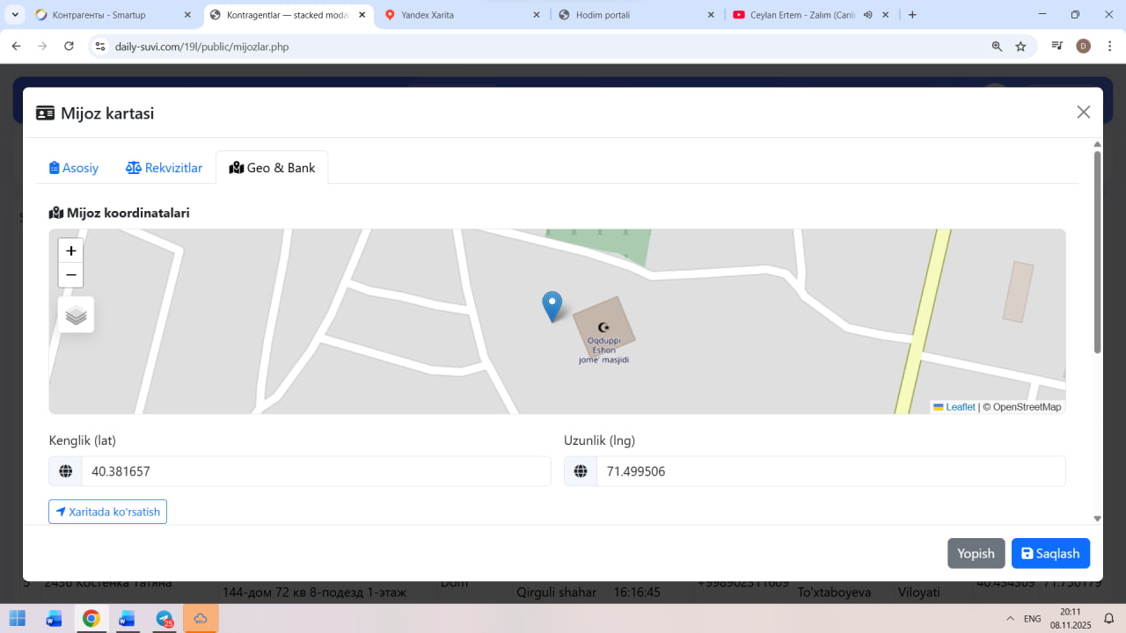Image resolution: width=1126 pixels, height=633 pixels.
Task: Click the Oqduppi Eshon jome' masjidi map label
Action: (x=603, y=350)
